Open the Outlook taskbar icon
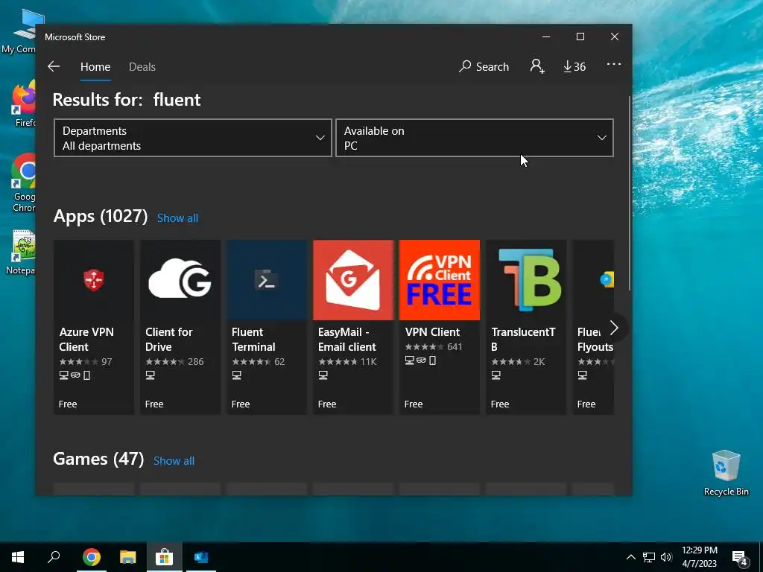763x572 pixels. point(201,557)
